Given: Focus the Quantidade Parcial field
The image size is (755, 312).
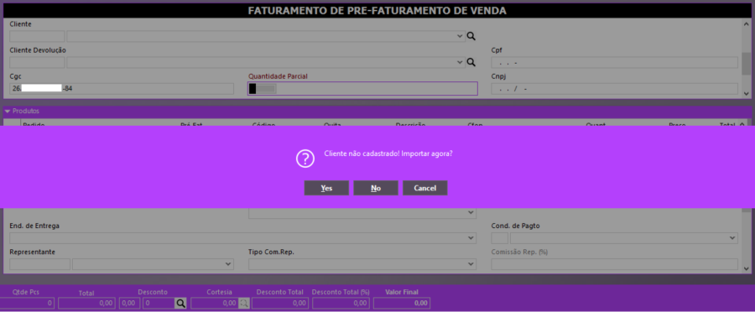Looking at the screenshot, I should tap(362, 89).
